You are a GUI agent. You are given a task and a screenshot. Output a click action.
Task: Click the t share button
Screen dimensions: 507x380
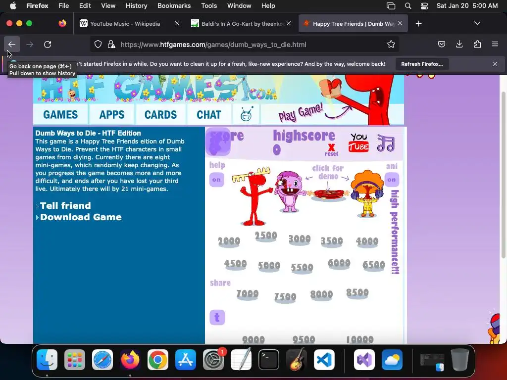coord(217,317)
